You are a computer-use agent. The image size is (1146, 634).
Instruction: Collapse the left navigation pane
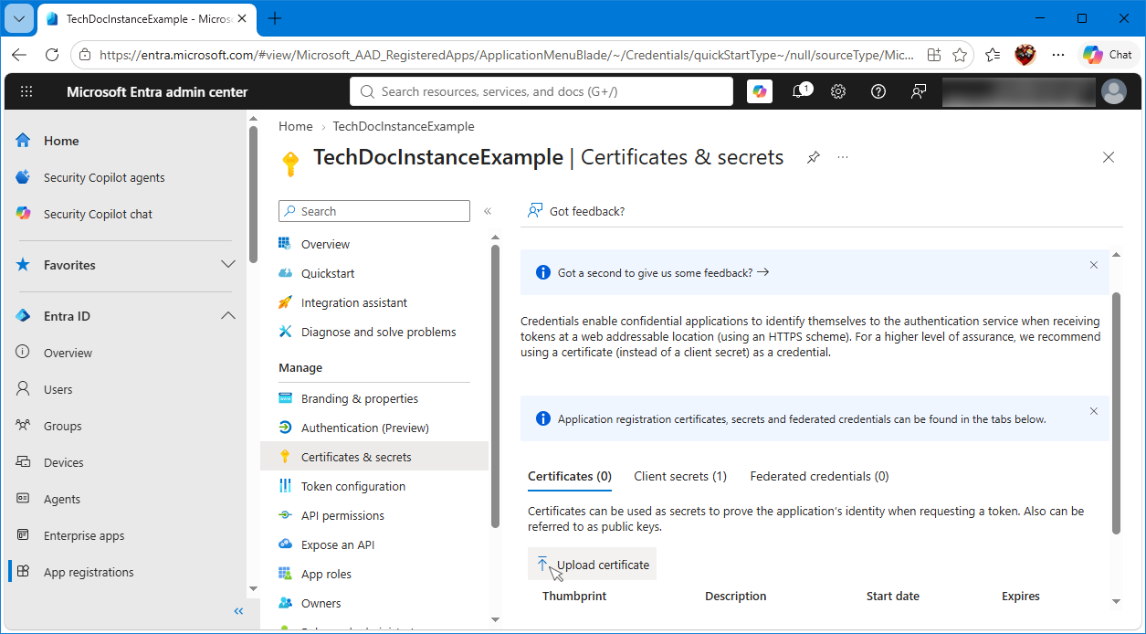pos(238,611)
